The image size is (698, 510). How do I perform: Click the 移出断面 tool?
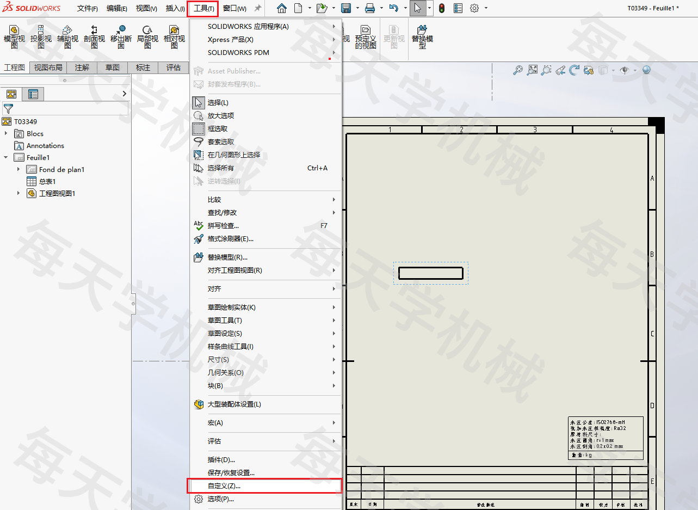point(121,36)
